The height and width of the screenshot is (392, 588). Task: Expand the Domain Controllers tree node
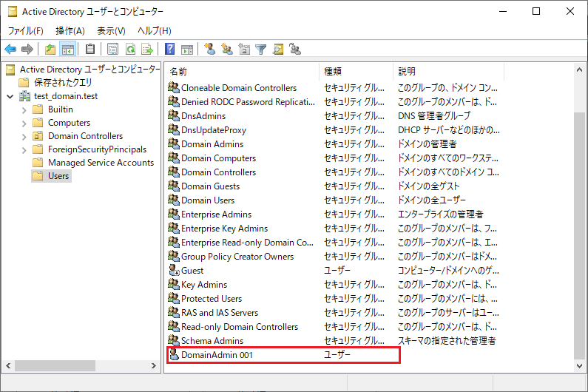click(x=24, y=137)
